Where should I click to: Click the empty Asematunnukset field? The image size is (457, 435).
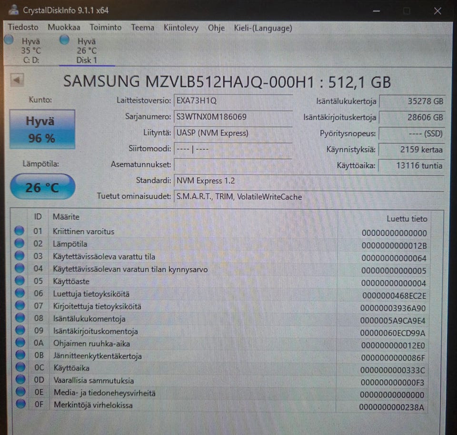coord(233,165)
